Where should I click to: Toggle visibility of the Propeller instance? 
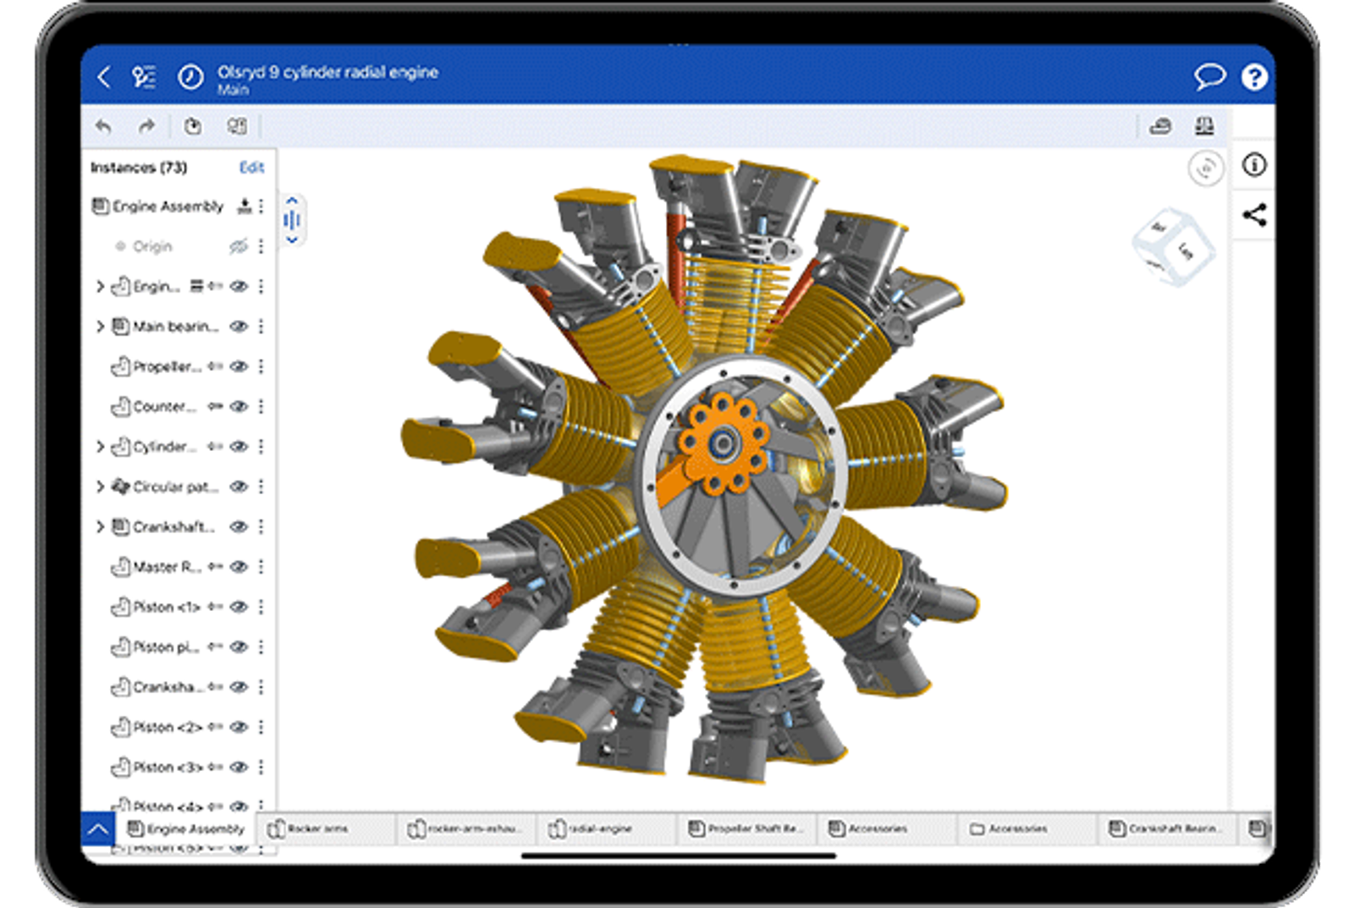point(241,367)
